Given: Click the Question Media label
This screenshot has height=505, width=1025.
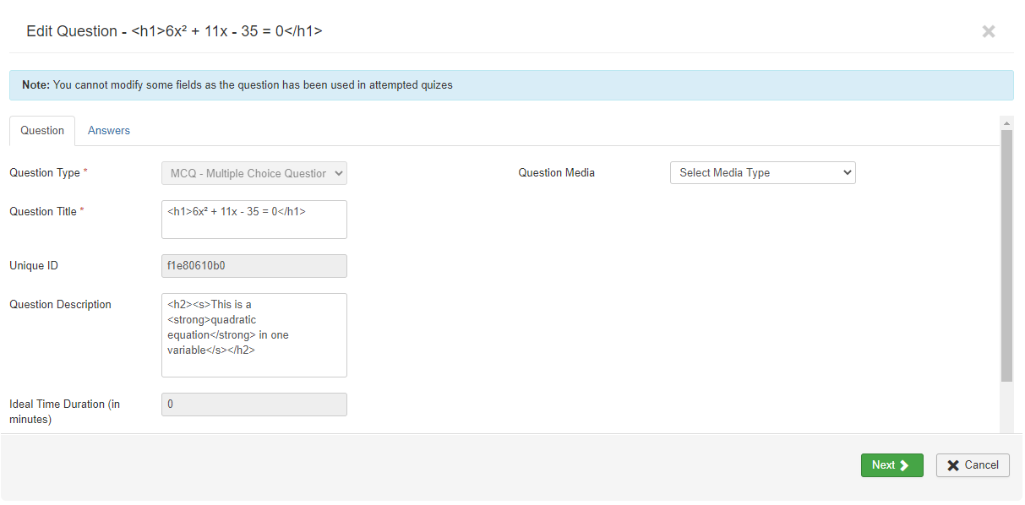Looking at the screenshot, I should (556, 173).
